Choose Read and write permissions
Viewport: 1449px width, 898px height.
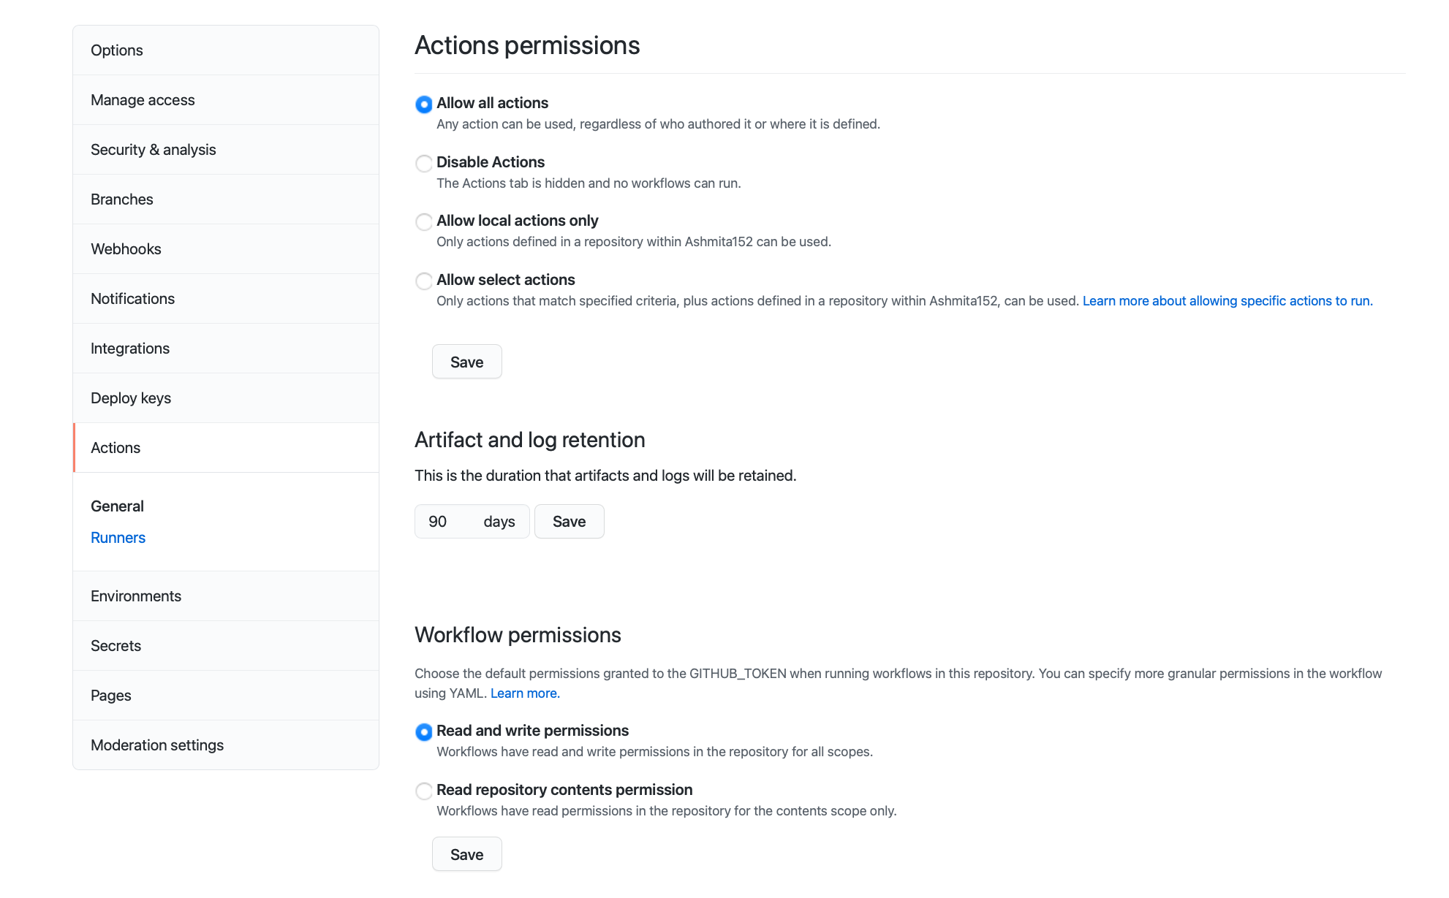point(424,731)
